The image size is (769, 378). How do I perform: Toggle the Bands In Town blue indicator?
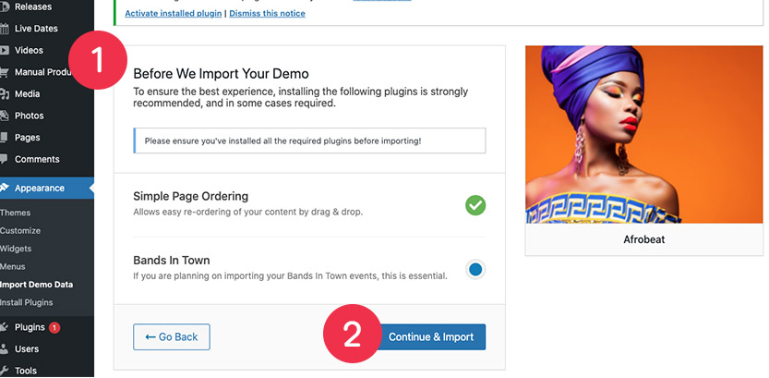pyautogui.click(x=475, y=270)
